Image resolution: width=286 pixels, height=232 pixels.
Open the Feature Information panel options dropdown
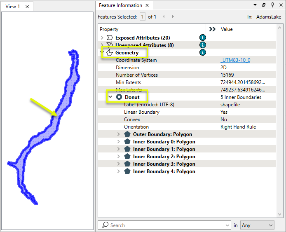256,5
